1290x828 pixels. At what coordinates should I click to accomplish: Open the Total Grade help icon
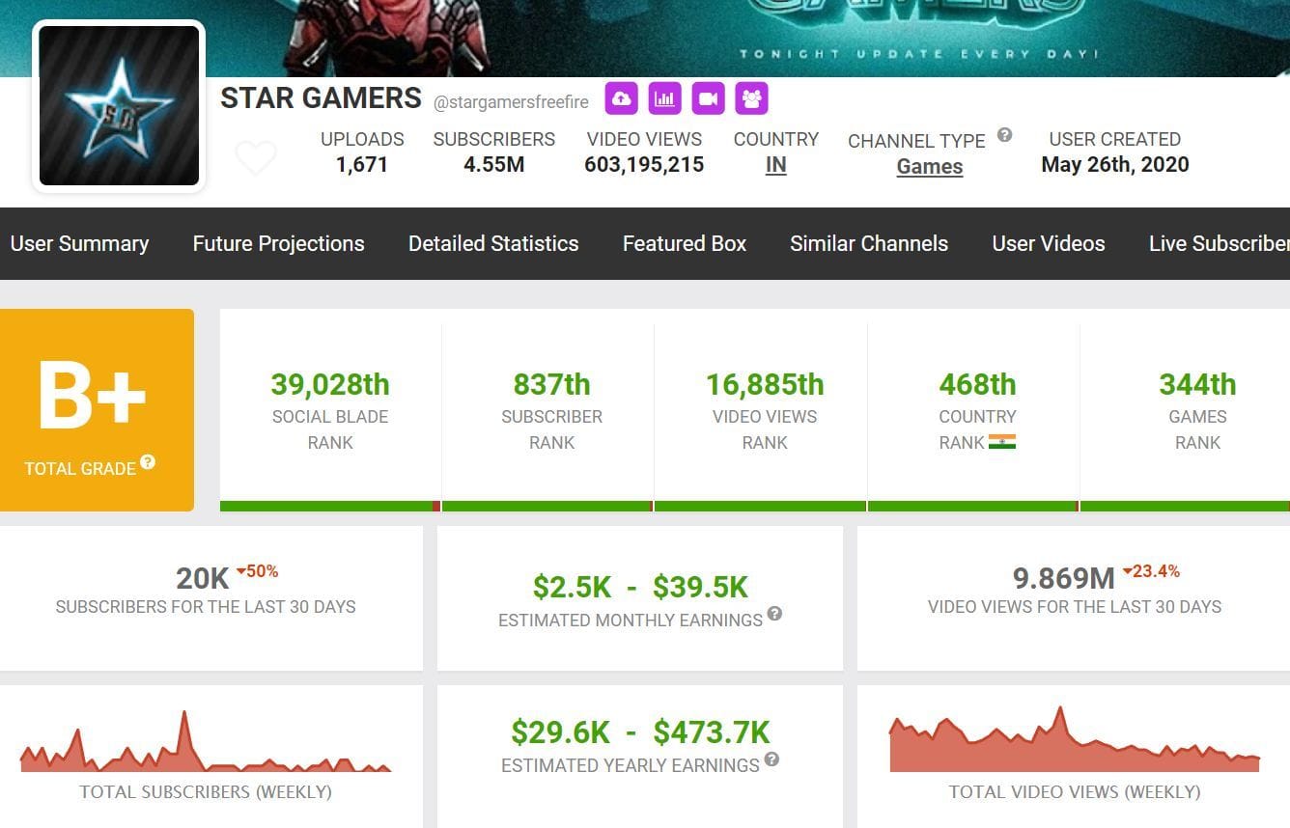147,463
